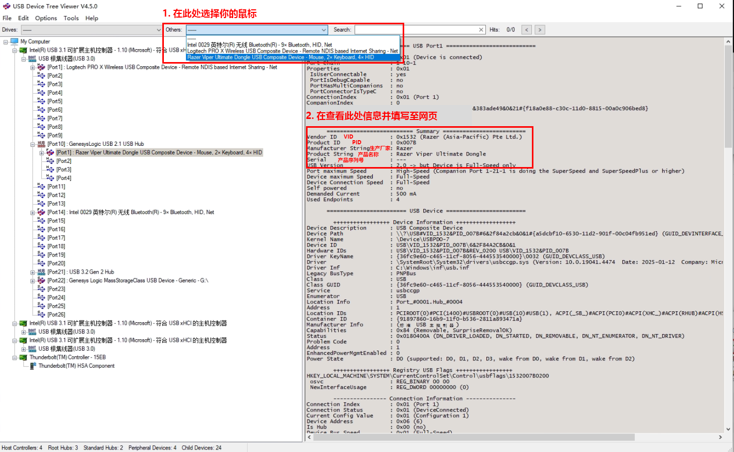Click the USB port icon beside [Port5]
This screenshot has height=452, width=734.
tap(41, 101)
